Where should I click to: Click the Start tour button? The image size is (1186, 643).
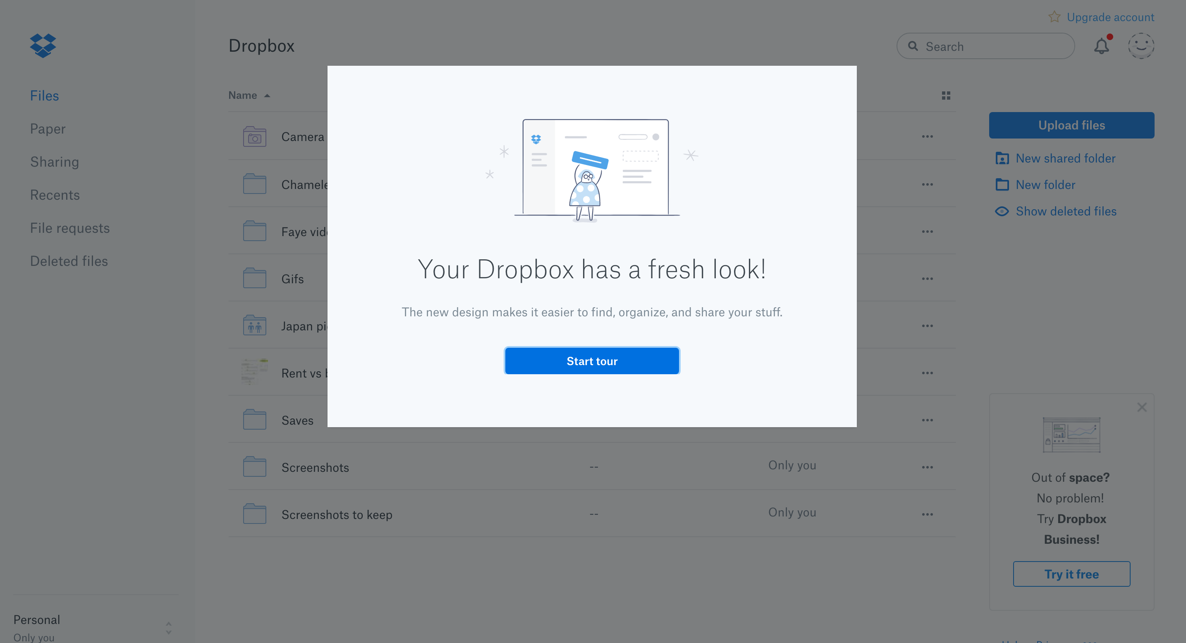592,361
